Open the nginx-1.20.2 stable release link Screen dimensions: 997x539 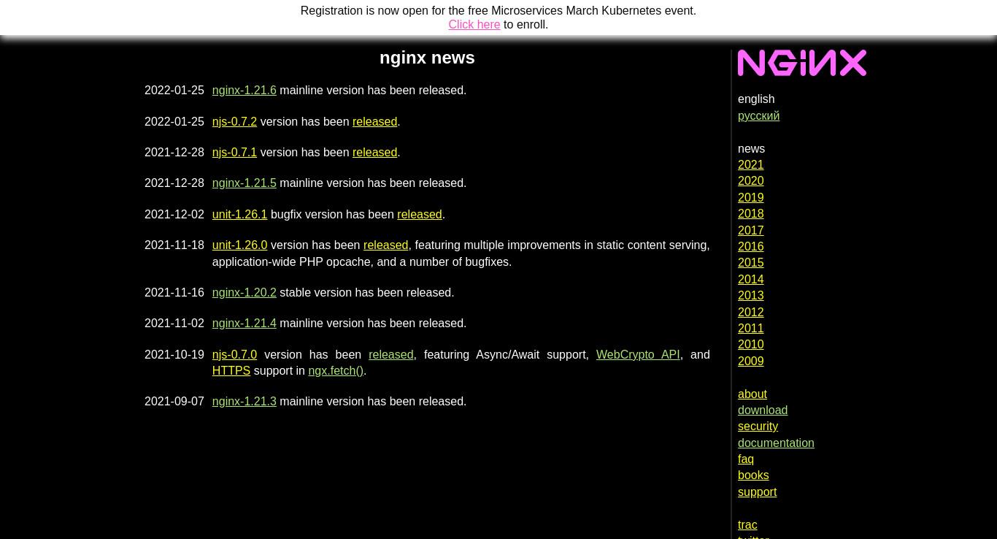pos(245,292)
